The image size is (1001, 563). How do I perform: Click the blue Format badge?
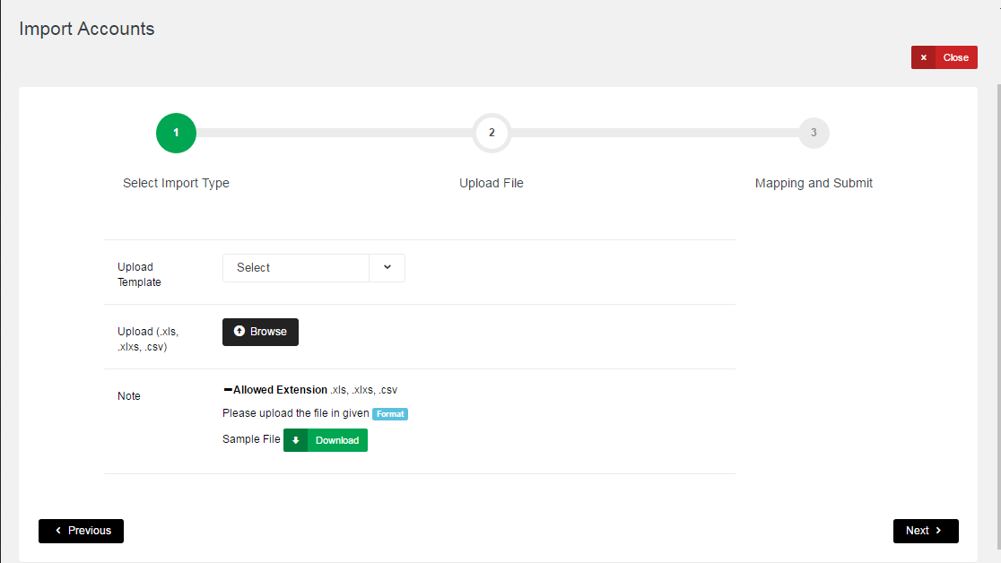(x=390, y=414)
